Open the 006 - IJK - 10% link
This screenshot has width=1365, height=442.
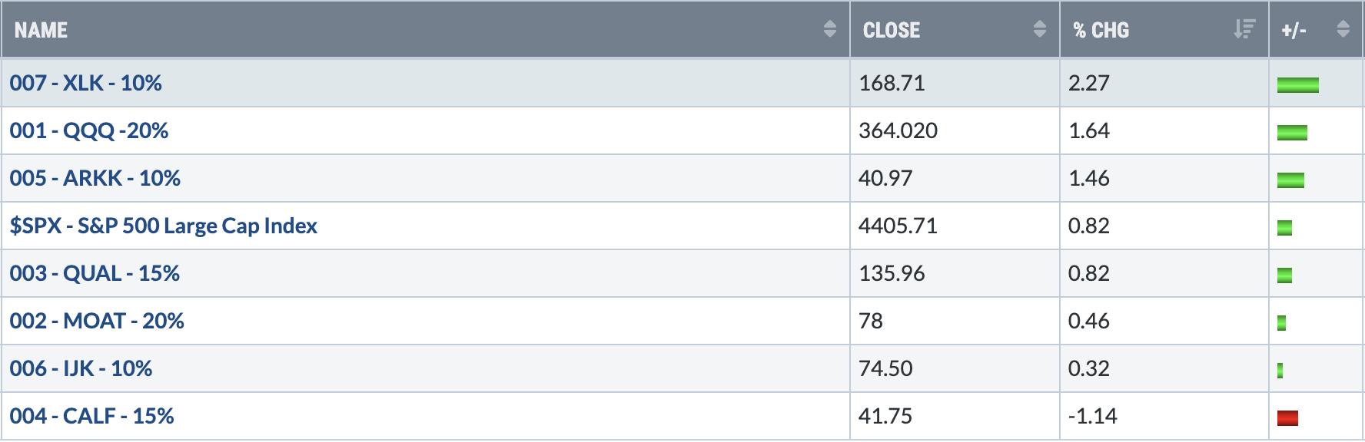(81, 368)
